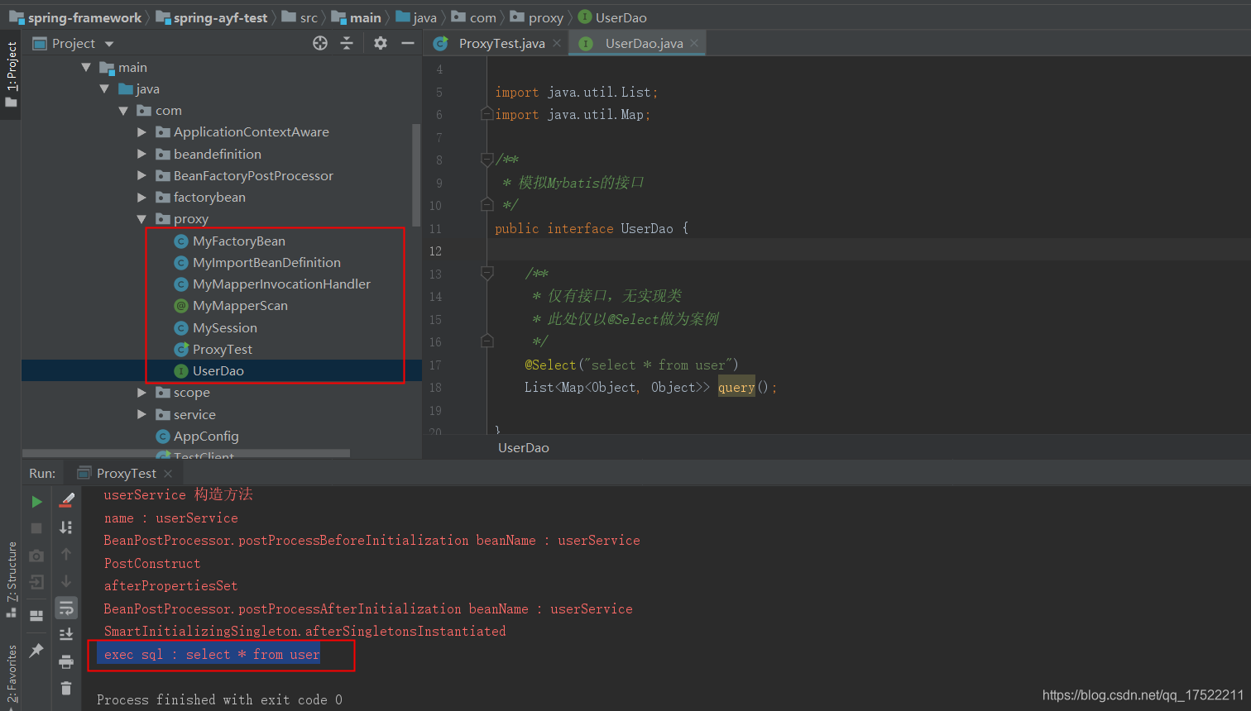Delete console output with trash icon
1251x711 pixels.
(66, 688)
